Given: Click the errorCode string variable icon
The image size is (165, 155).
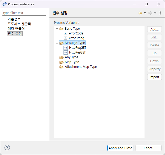Looking at the screenshot, I should pyautogui.click(x=66, y=33).
